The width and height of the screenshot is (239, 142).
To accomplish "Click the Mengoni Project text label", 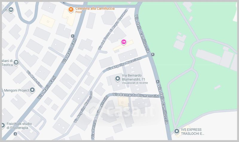I will click(x=16, y=91).
